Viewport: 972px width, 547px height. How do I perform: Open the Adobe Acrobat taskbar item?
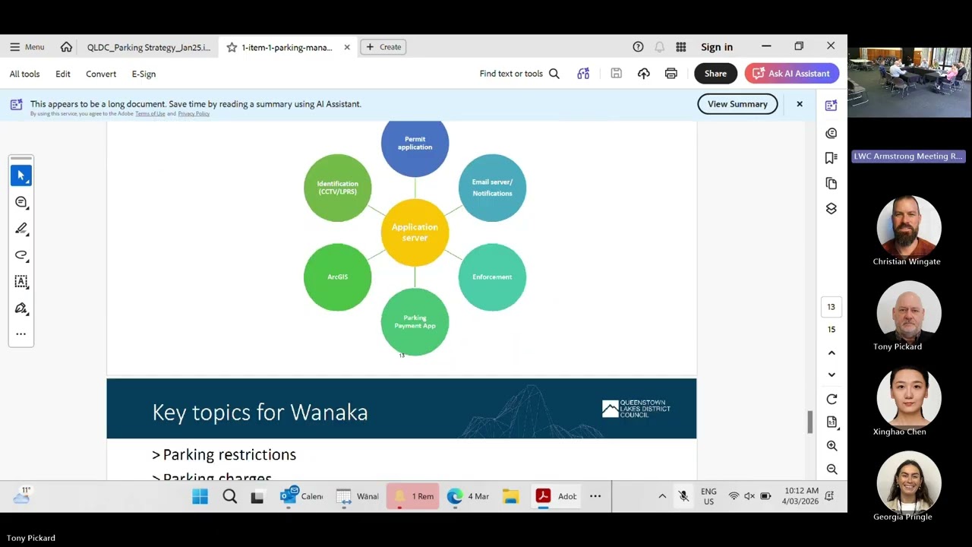tap(557, 497)
